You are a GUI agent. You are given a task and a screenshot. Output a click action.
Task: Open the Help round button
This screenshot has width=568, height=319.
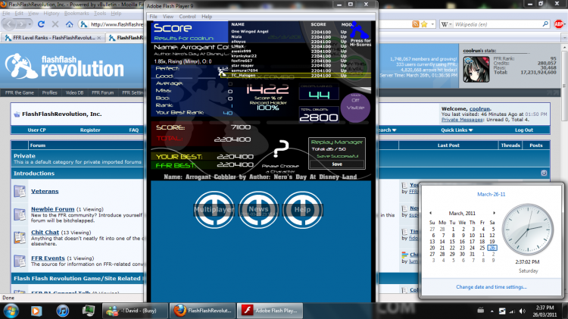coord(302,210)
